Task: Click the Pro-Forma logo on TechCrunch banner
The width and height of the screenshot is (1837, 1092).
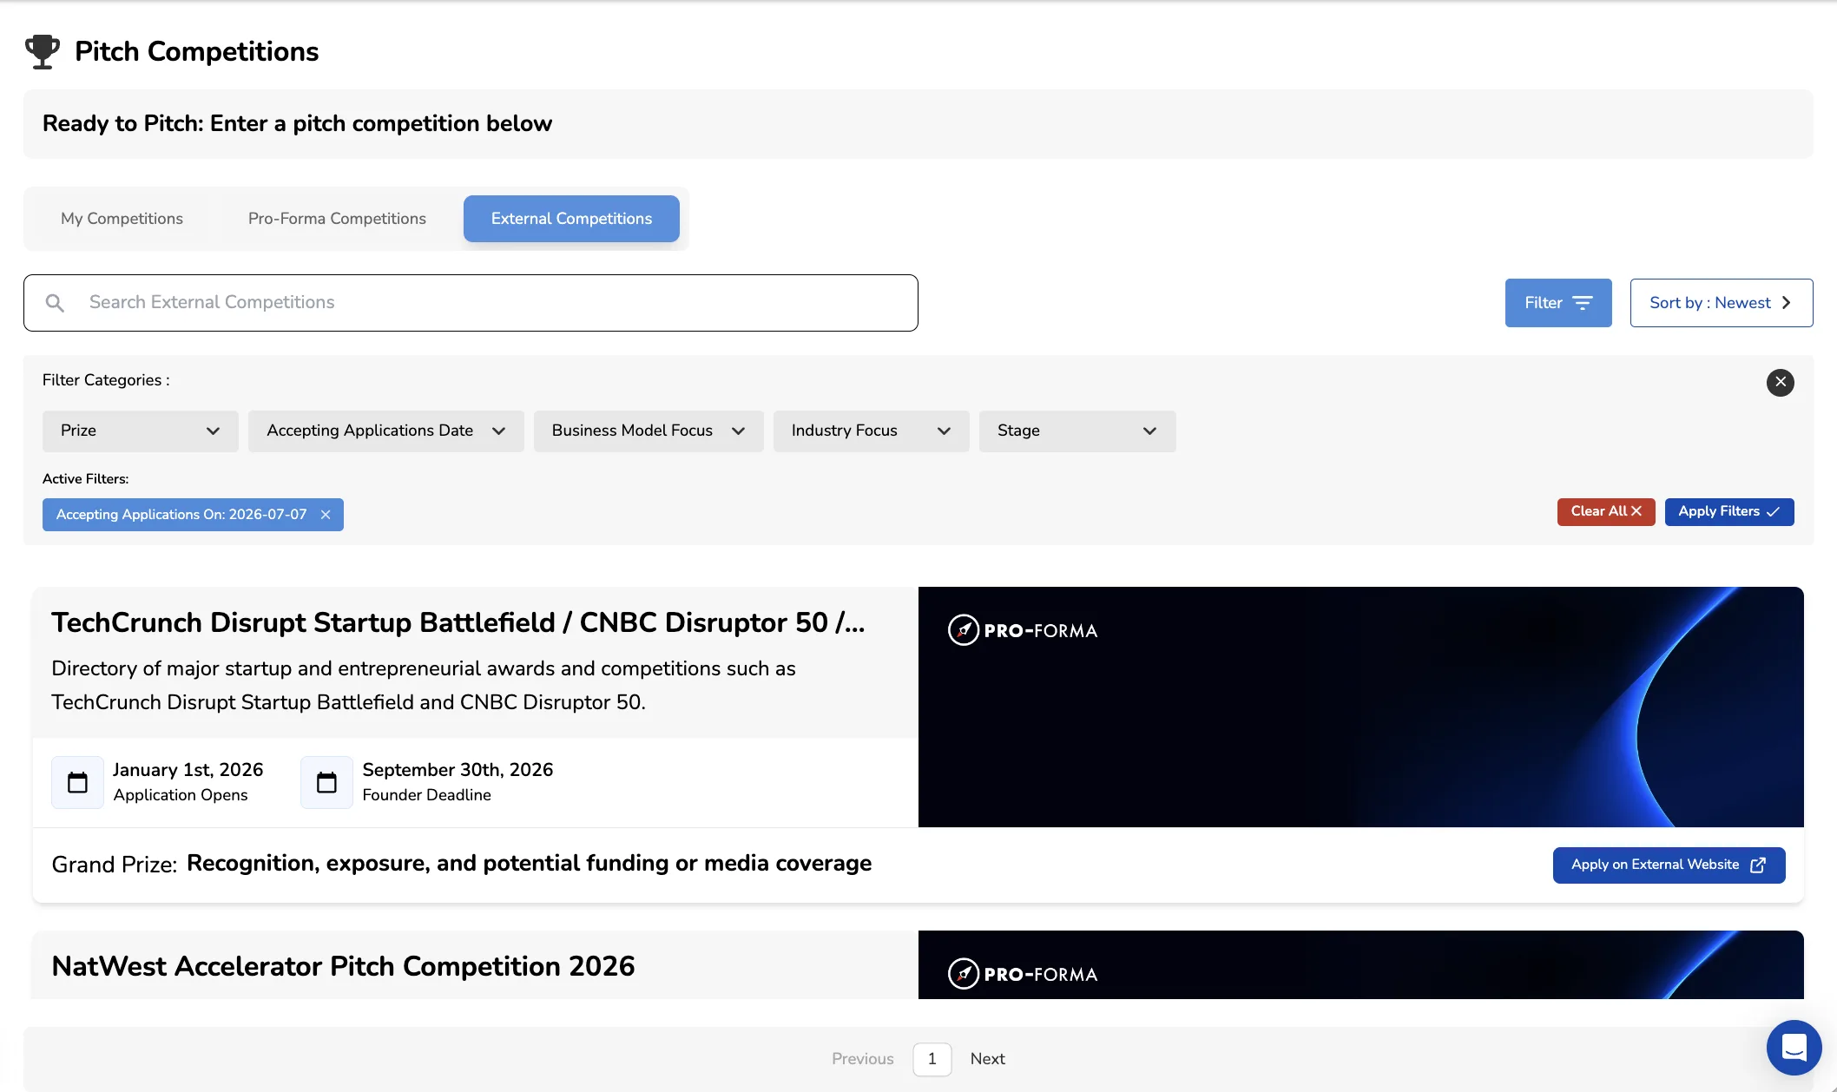Action: tap(1023, 630)
